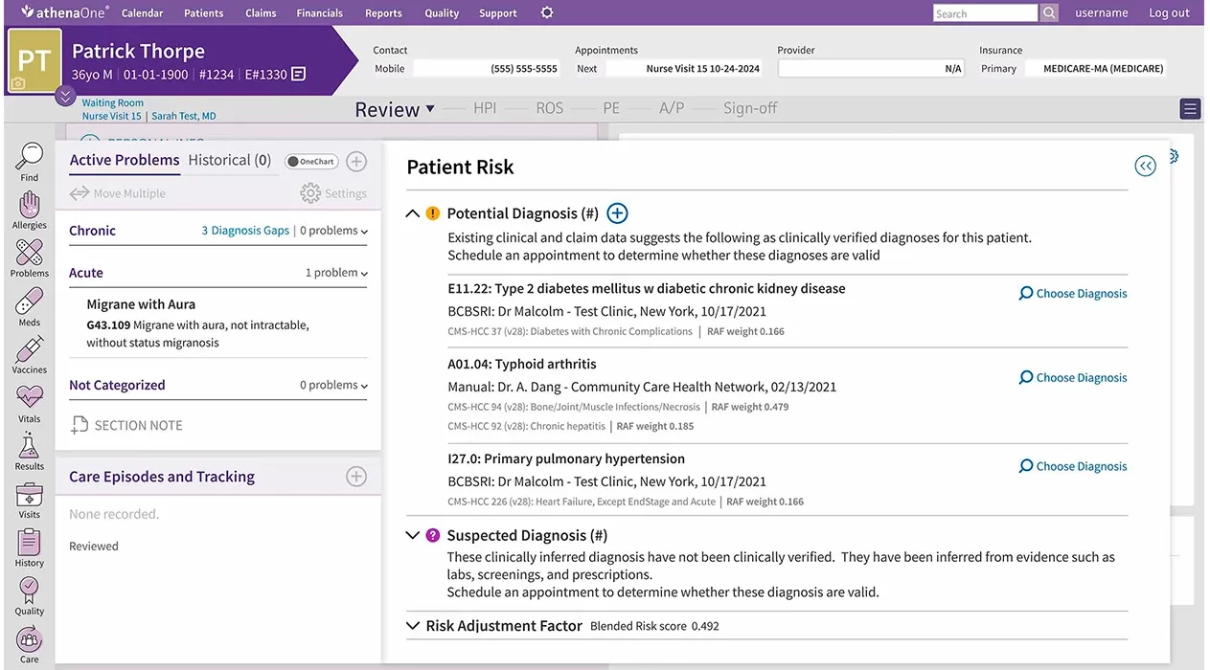
Task: Select the Meds icon in the sidebar
Action: click(x=29, y=301)
